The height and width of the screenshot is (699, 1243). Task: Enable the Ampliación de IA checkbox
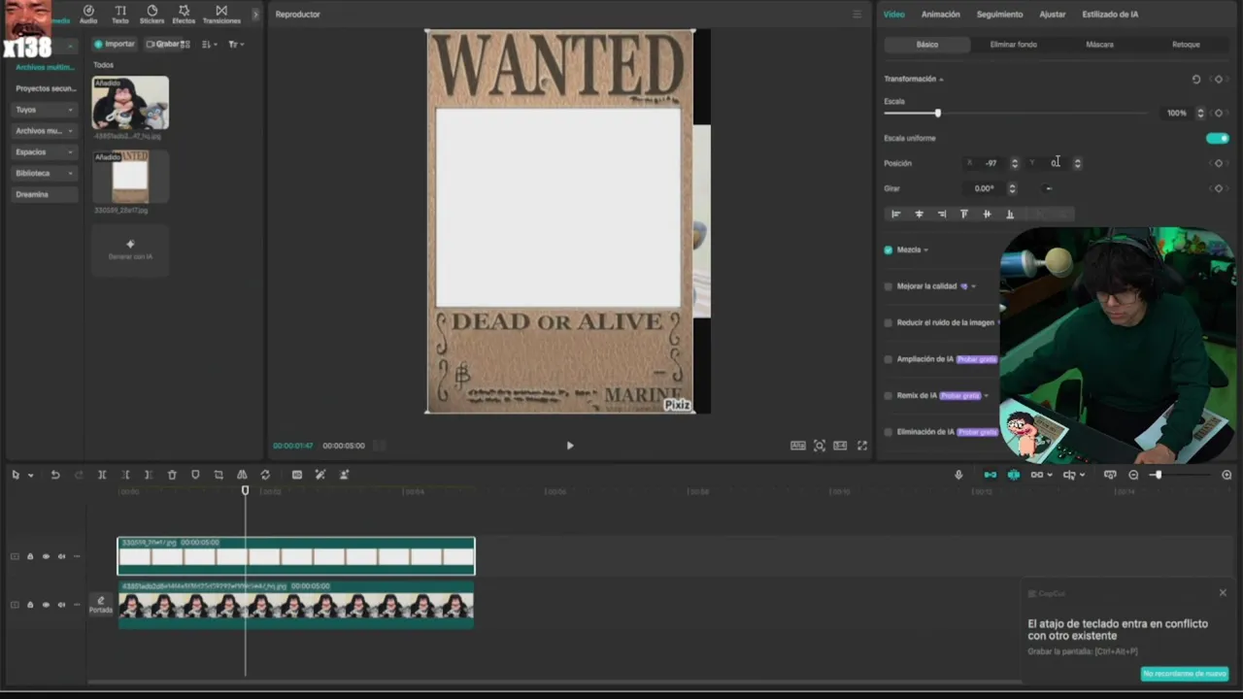click(x=888, y=359)
